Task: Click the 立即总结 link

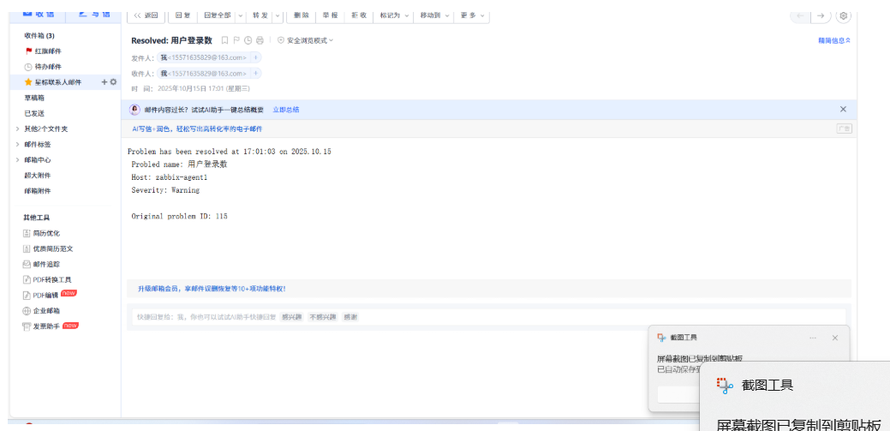Action: tap(286, 110)
